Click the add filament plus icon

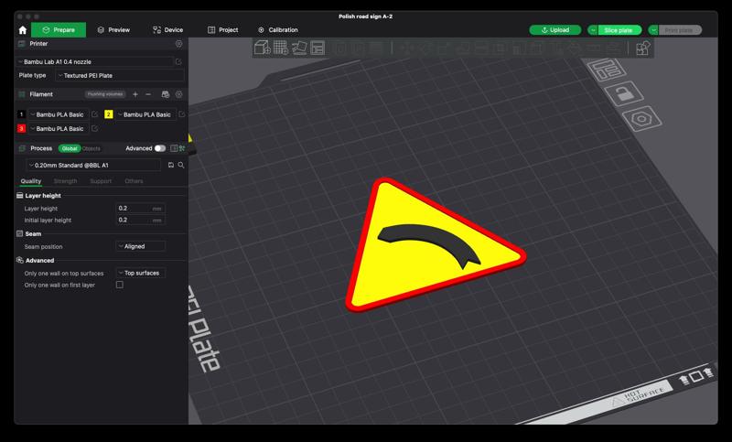[x=135, y=94]
